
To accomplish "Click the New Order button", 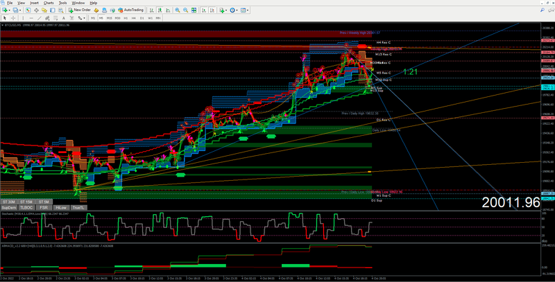I will click(80, 10).
